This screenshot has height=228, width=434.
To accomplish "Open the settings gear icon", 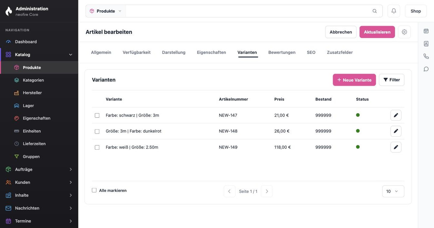I will click(x=404, y=32).
